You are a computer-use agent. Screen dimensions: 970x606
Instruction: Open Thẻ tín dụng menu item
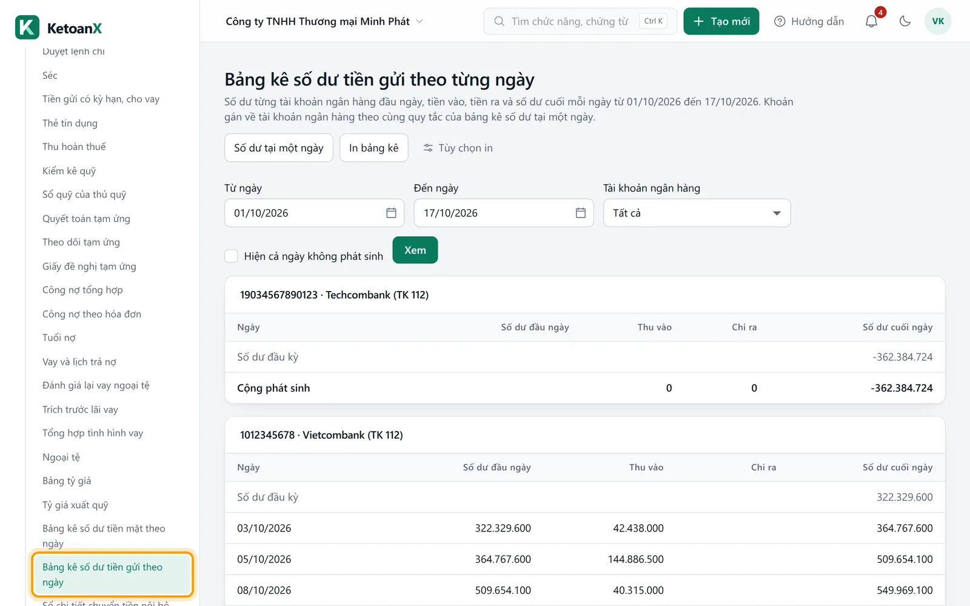(70, 123)
